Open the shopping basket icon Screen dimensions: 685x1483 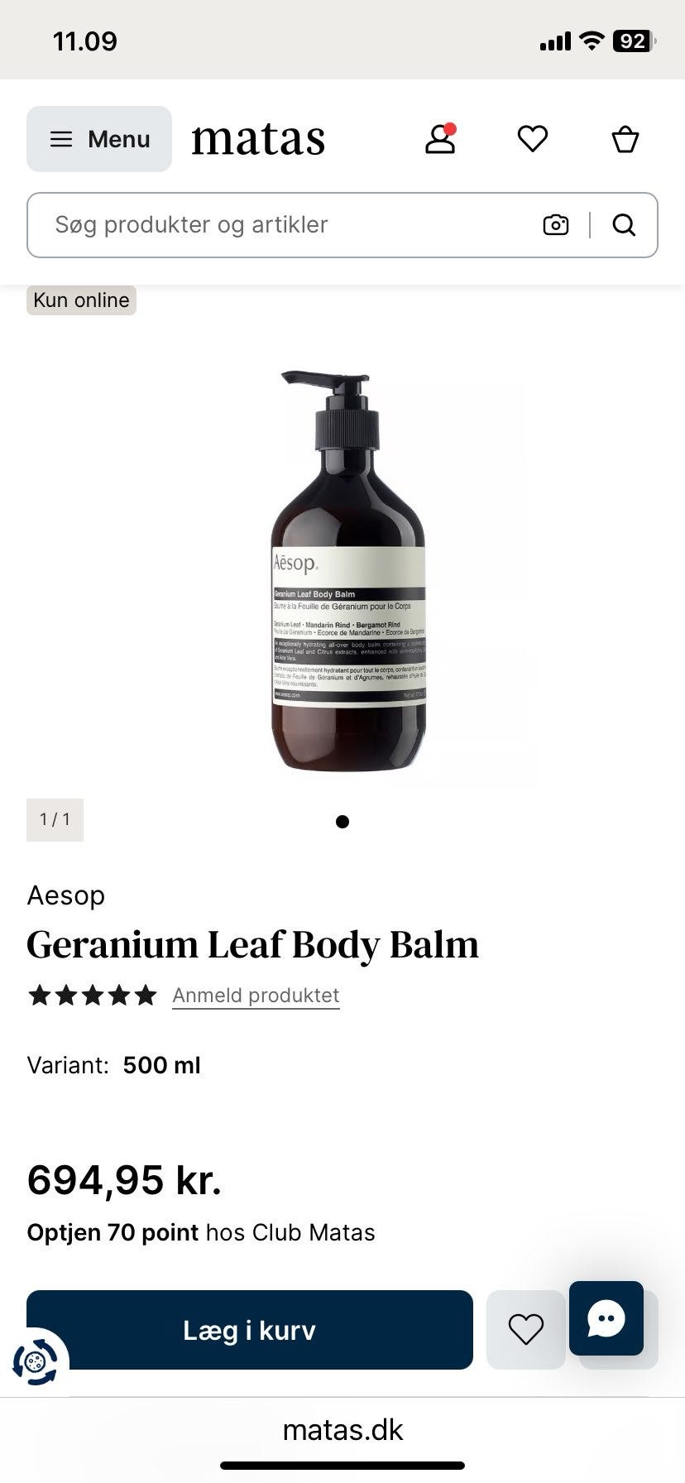pyautogui.click(x=625, y=139)
